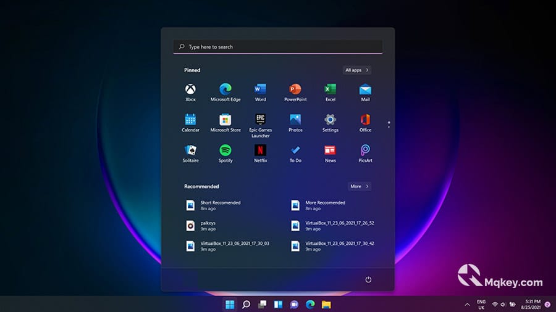Click the Type here to search box
The image size is (556, 312).
click(x=277, y=47)
